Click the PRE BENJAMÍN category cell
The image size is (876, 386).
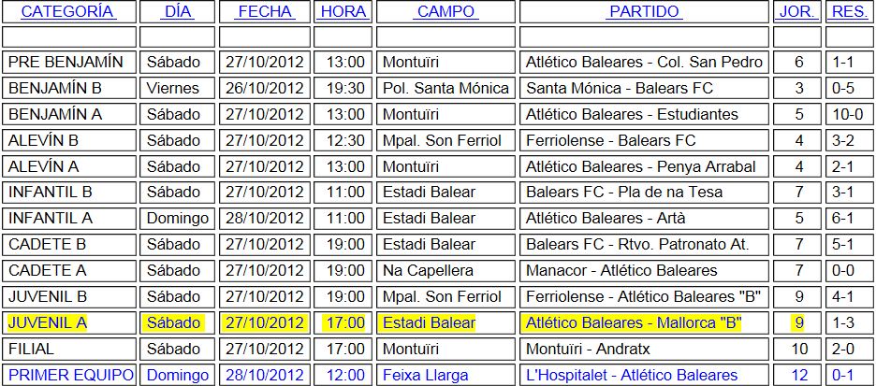pyautogui.click(x=69, y=62)
